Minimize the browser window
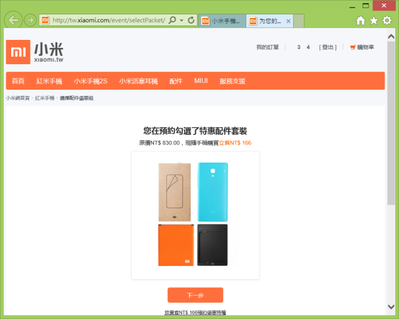Viewport: 399px width, 319px height. 352,6
